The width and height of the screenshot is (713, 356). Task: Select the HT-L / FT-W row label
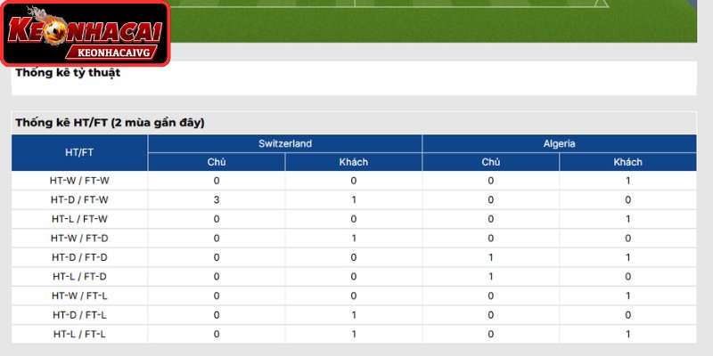tap(79, 219)
